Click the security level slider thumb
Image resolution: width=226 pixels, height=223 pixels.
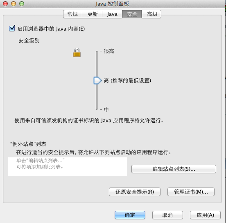97,80
